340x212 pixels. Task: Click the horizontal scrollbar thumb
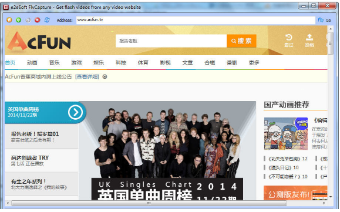pos(149,203)
